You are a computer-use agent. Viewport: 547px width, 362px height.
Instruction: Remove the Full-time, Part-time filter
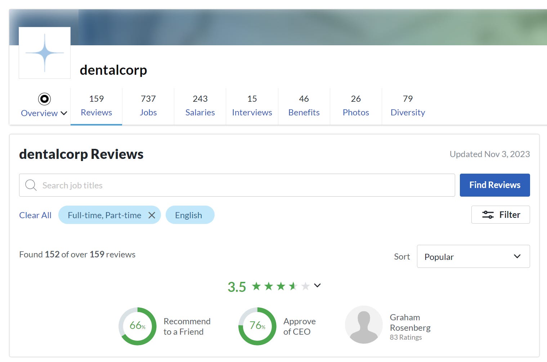tap(152, 215)
